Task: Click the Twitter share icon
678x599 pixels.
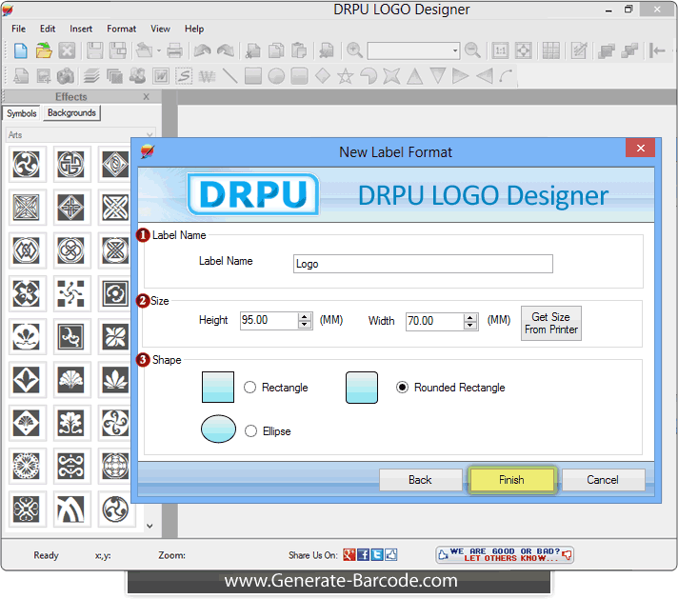Action: pyautogui.click(x=377, y=555)
